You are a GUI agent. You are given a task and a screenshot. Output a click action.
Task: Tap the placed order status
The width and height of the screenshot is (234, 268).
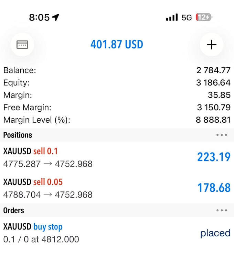coord(215,233)
